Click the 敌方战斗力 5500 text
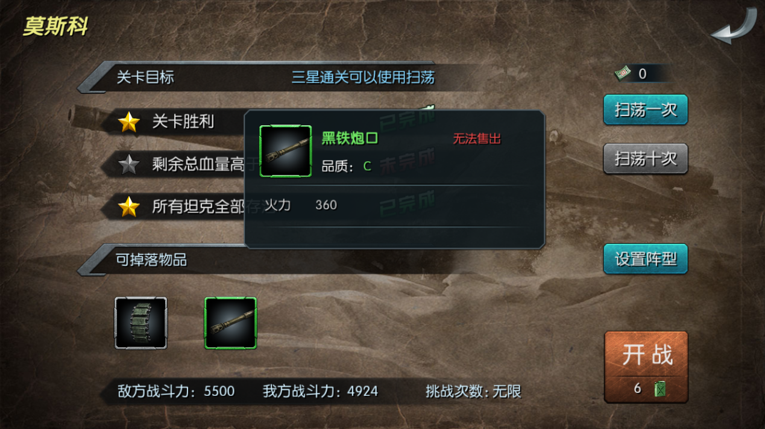Image resolution: width=765 pixels, height=429 pixels. [176, 392]
